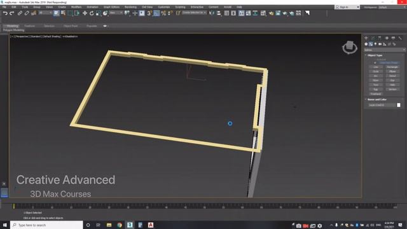Open the Display panel tab
The width and height of the screenshot is (407, 229).
tap(393, 38)
